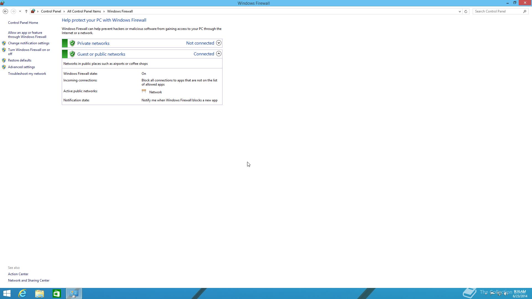Screen dimensions: 532x299
Task: Click Restore defaults link
Action: coord(20,60)
